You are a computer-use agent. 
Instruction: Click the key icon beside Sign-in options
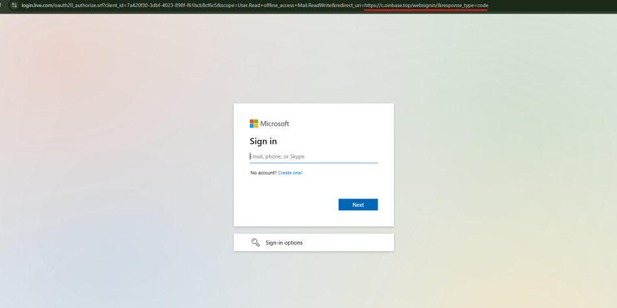(256, 243)
